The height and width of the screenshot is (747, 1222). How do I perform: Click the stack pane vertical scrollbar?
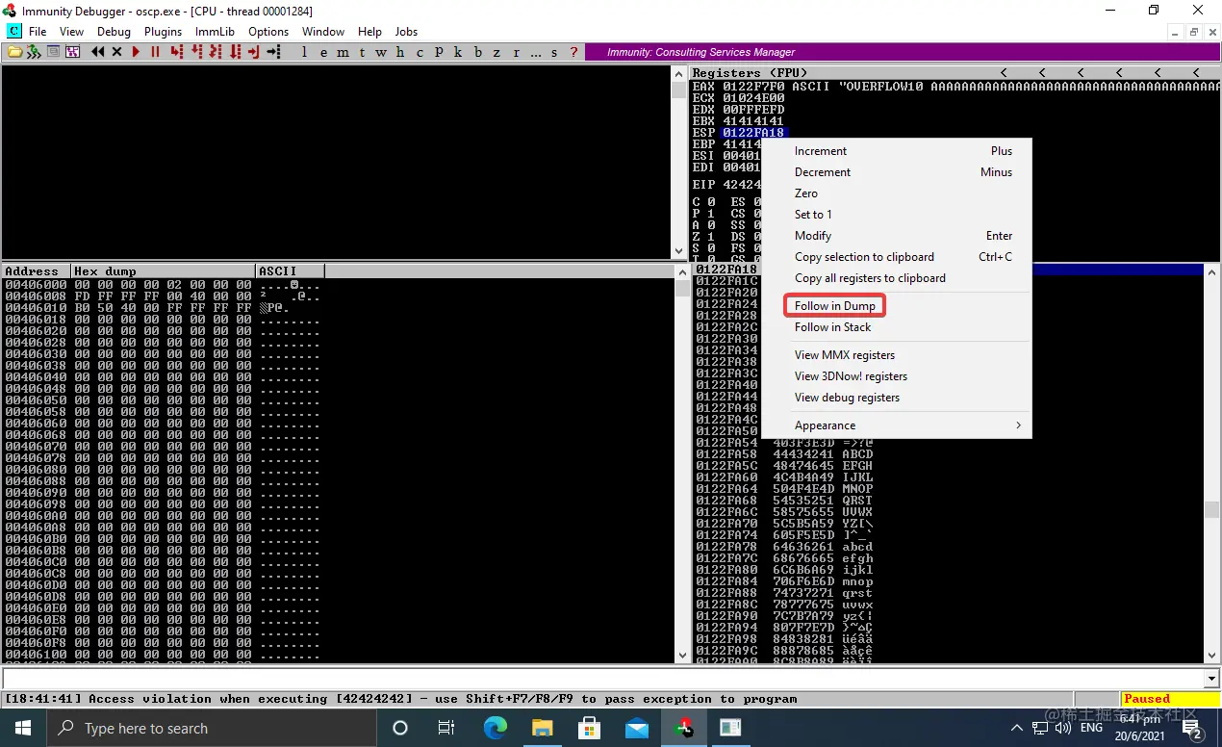coord(1212,462)
